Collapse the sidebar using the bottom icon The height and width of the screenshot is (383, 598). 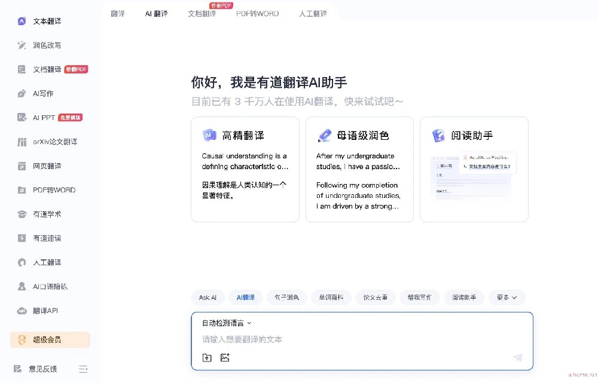83,369
